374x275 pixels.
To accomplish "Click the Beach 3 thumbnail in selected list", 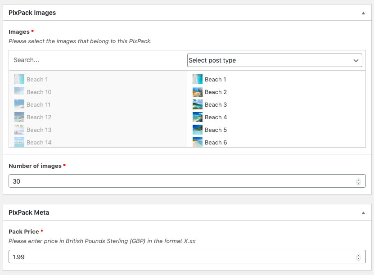I will [x=198, y=104].
